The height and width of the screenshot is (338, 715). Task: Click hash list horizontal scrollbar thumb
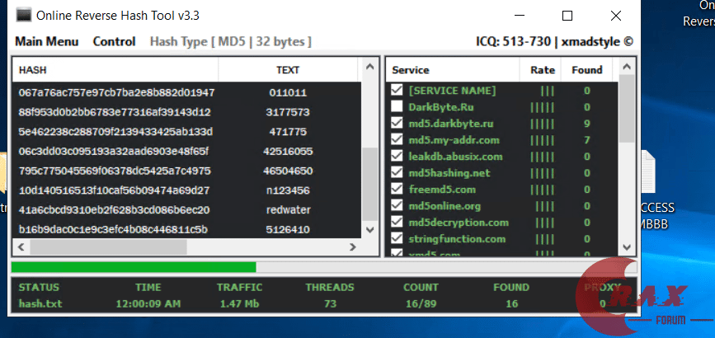click(109, 246)
